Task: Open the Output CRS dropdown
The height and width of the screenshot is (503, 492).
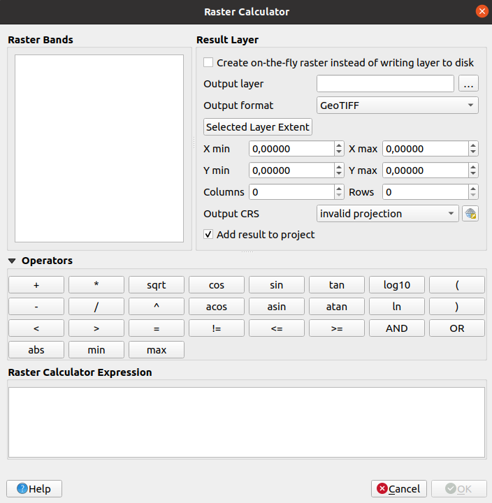Action: click(x=387, y=214)
